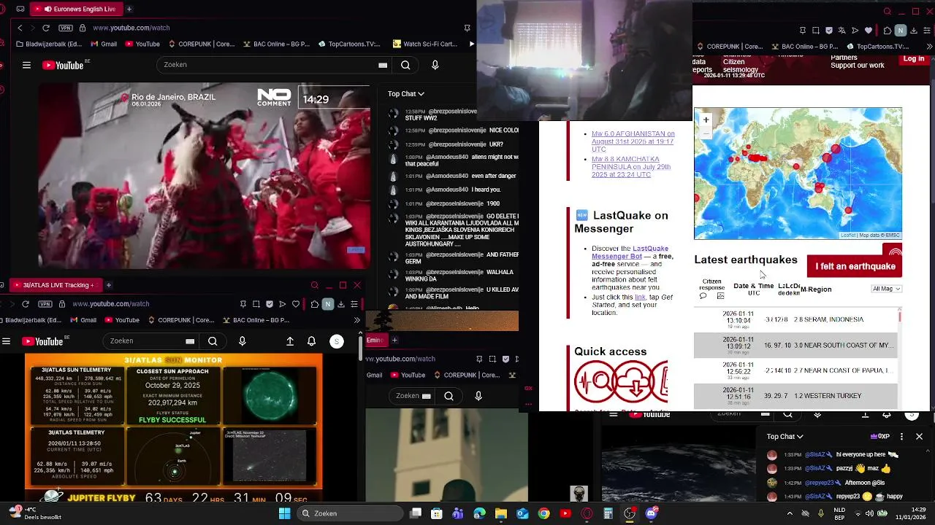Viewport: 935px width, 525px height.
Task: Switch to 3I/ATLAS LIVE Tracking tab
Action: [54, 285]
